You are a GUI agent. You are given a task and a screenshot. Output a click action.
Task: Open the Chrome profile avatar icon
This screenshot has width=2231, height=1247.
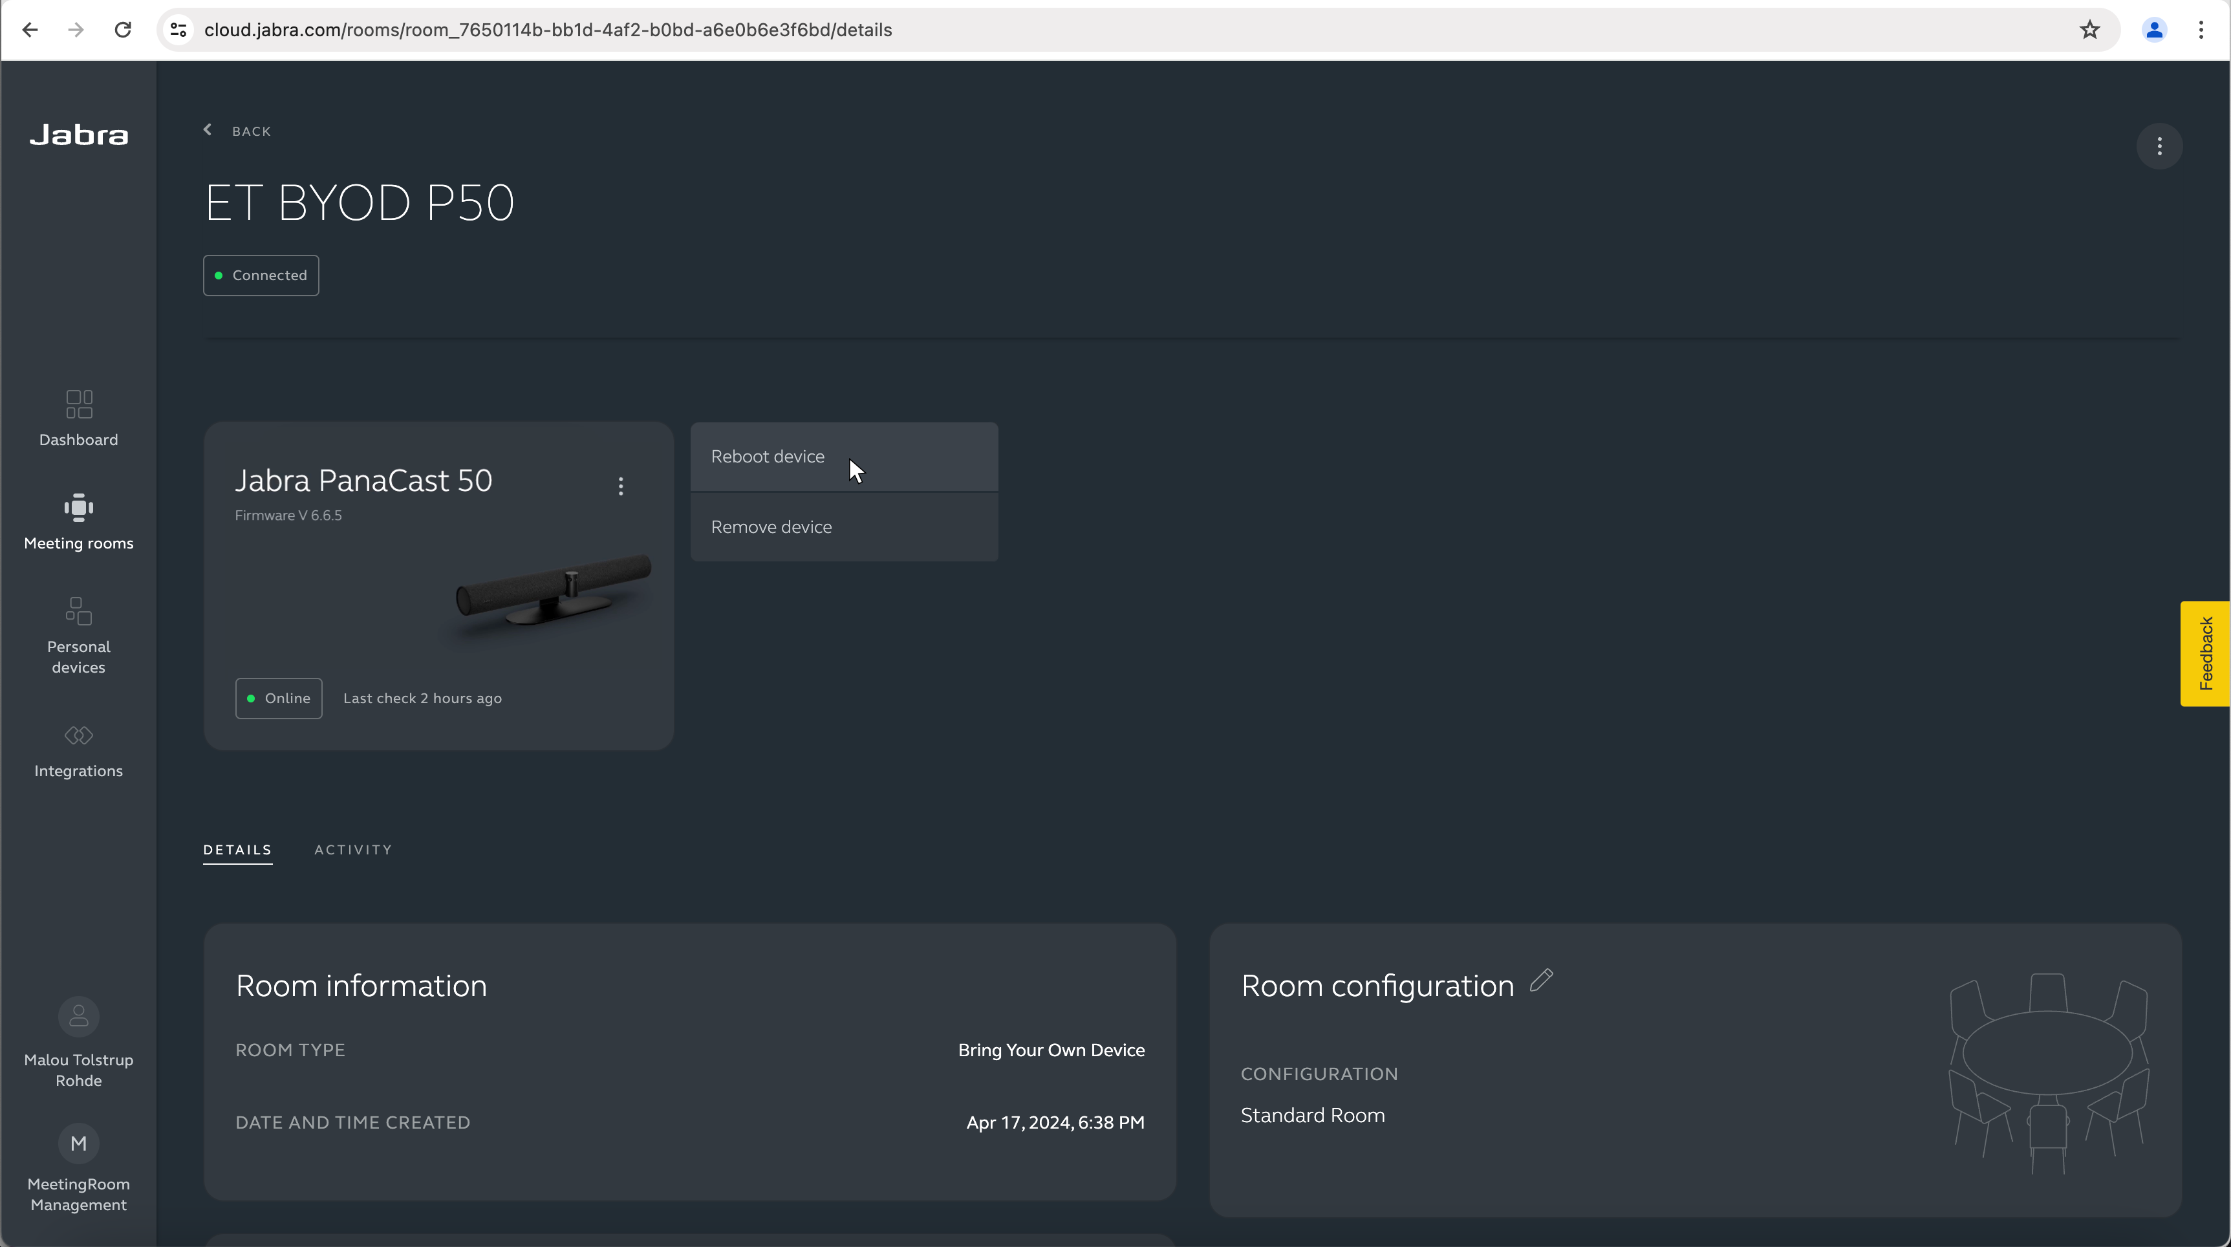click(2154, 30)
